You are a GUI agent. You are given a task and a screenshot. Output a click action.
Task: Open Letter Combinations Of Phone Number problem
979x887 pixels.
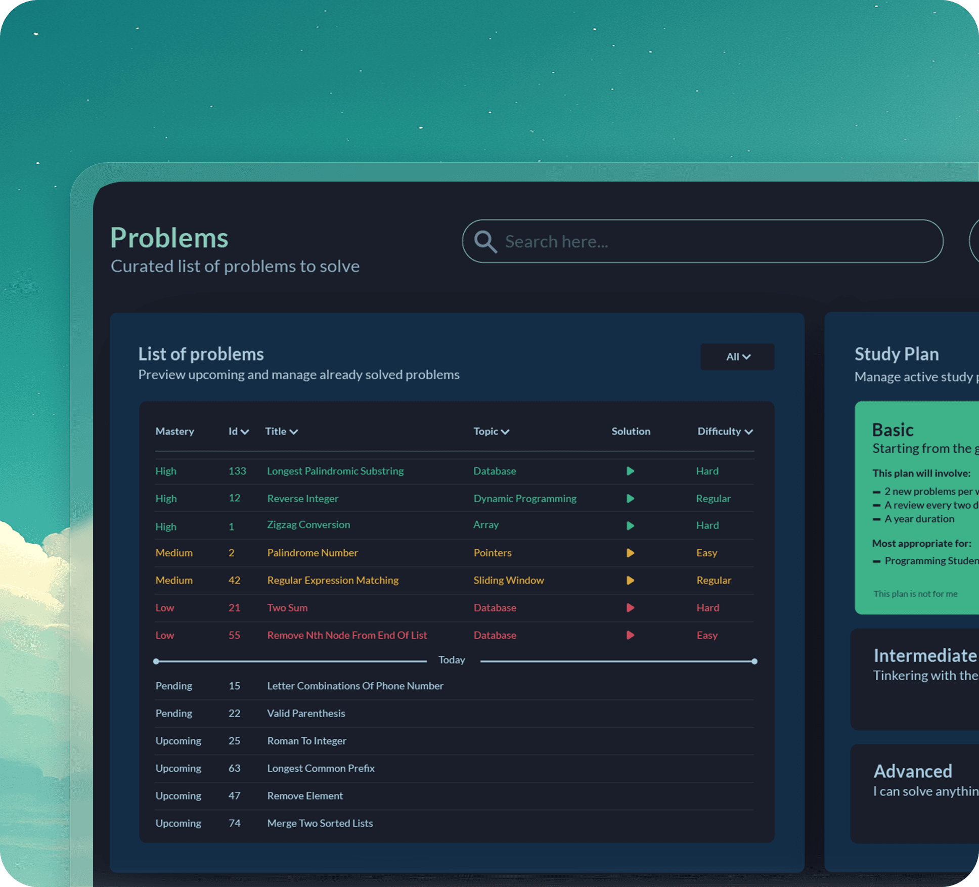pos(355,686)
